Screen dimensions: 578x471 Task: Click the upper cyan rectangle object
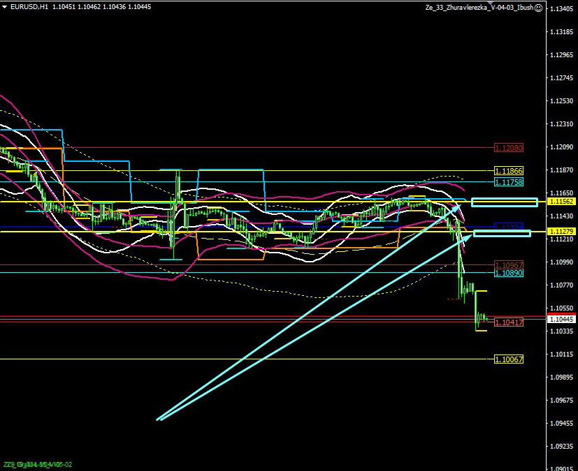(505, 202)
